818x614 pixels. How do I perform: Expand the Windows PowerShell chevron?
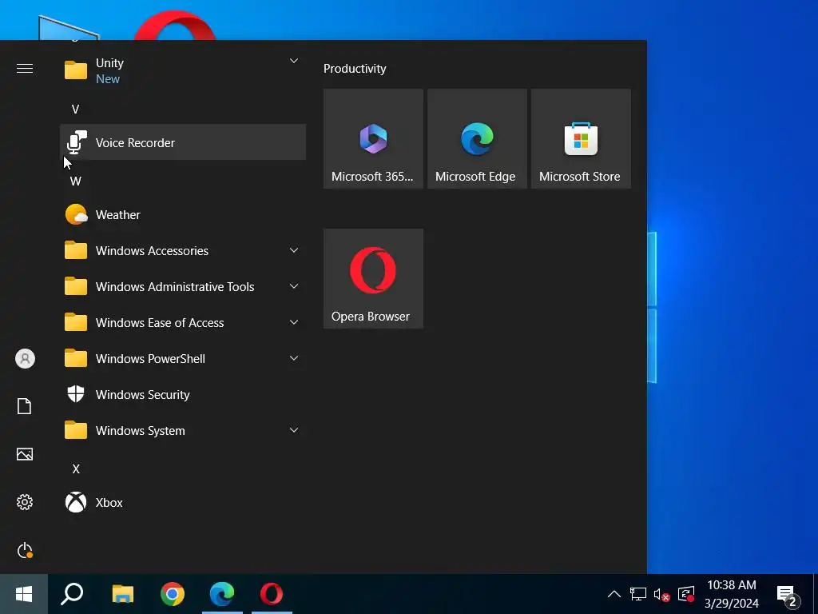pos(294,359)
